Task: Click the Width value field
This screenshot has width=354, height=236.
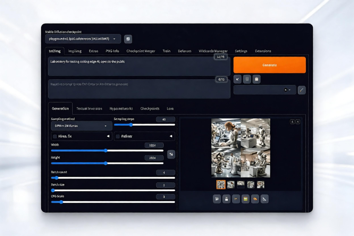Action: click(x=154, y=145)
